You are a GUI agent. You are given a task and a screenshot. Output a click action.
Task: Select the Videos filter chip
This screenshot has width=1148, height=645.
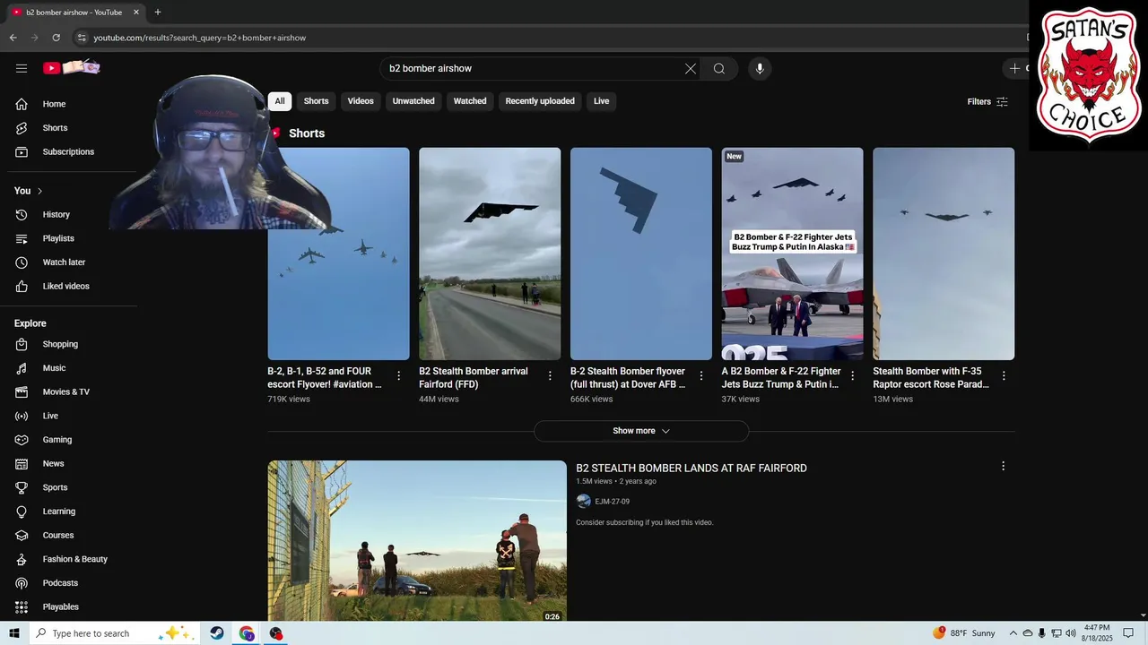[361, 101]
